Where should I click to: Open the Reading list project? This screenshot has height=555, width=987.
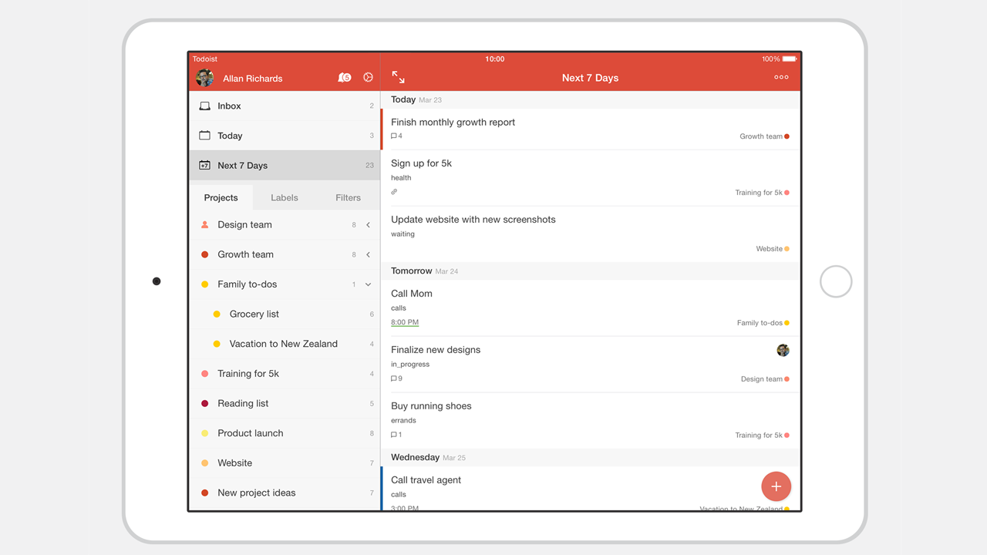285,403
